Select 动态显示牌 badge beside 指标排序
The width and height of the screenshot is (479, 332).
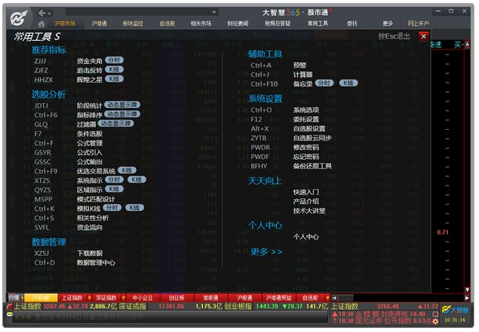122,114
